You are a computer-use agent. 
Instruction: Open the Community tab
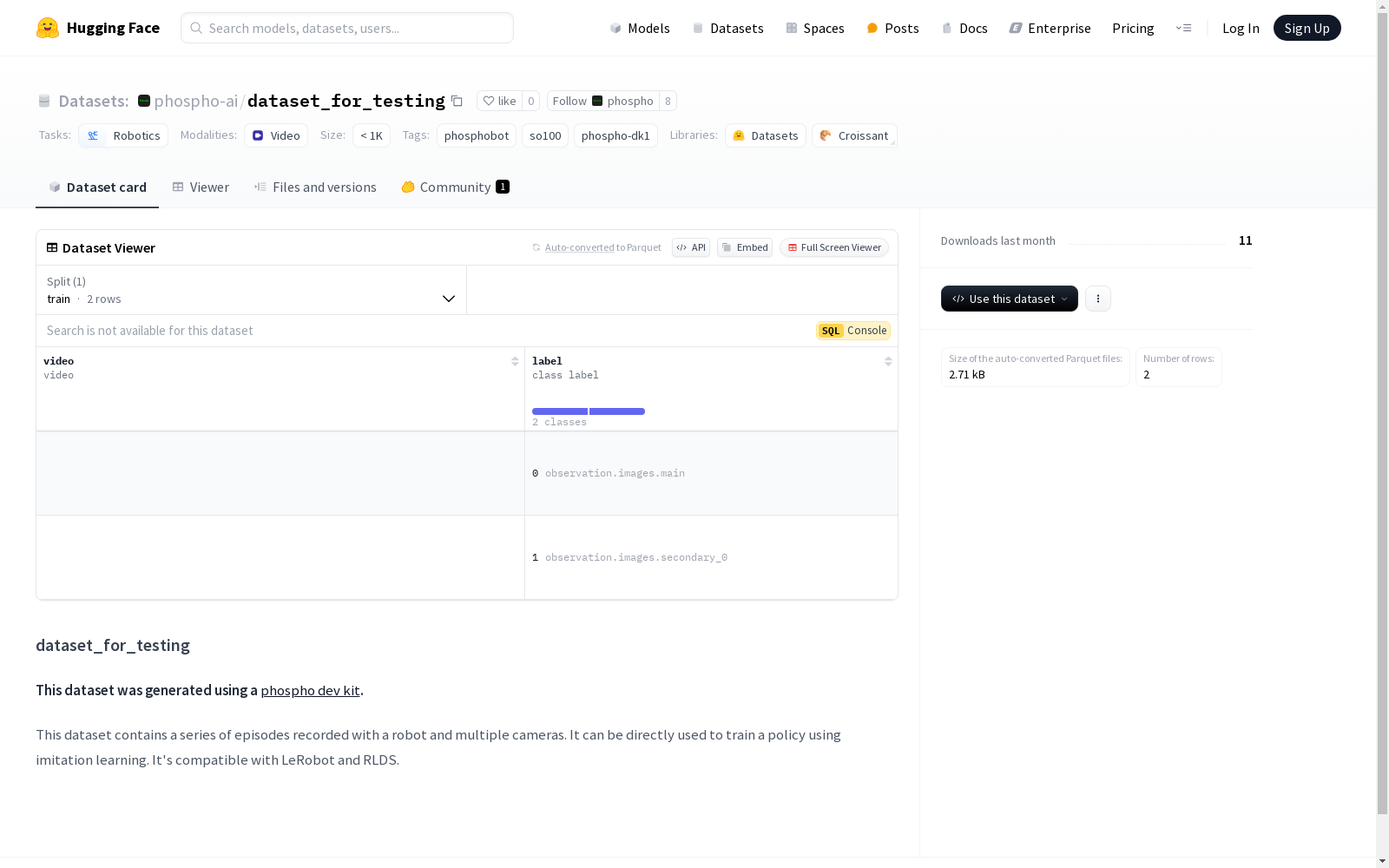point(456,187)
